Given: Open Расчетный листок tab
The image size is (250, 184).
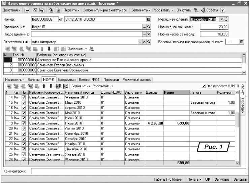Looking at the screenshot, I should click(x=136, y=80).
